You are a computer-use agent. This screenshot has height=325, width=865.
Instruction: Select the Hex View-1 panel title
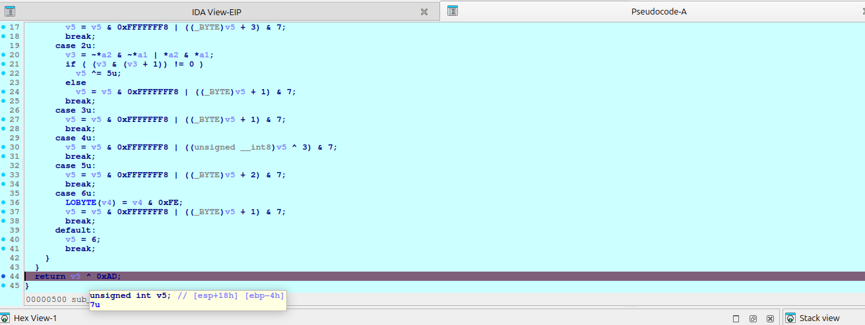click(x=35, y=318)
